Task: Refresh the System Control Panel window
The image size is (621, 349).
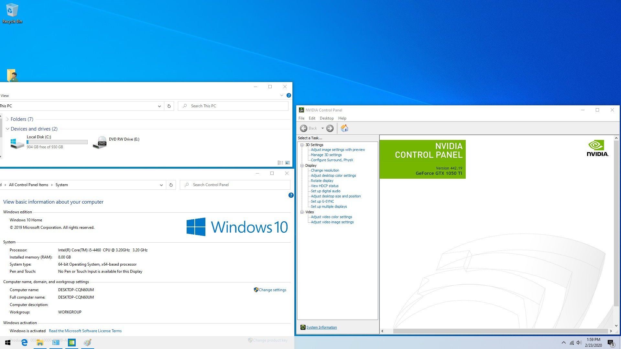Action: click(x=171, y=185)
